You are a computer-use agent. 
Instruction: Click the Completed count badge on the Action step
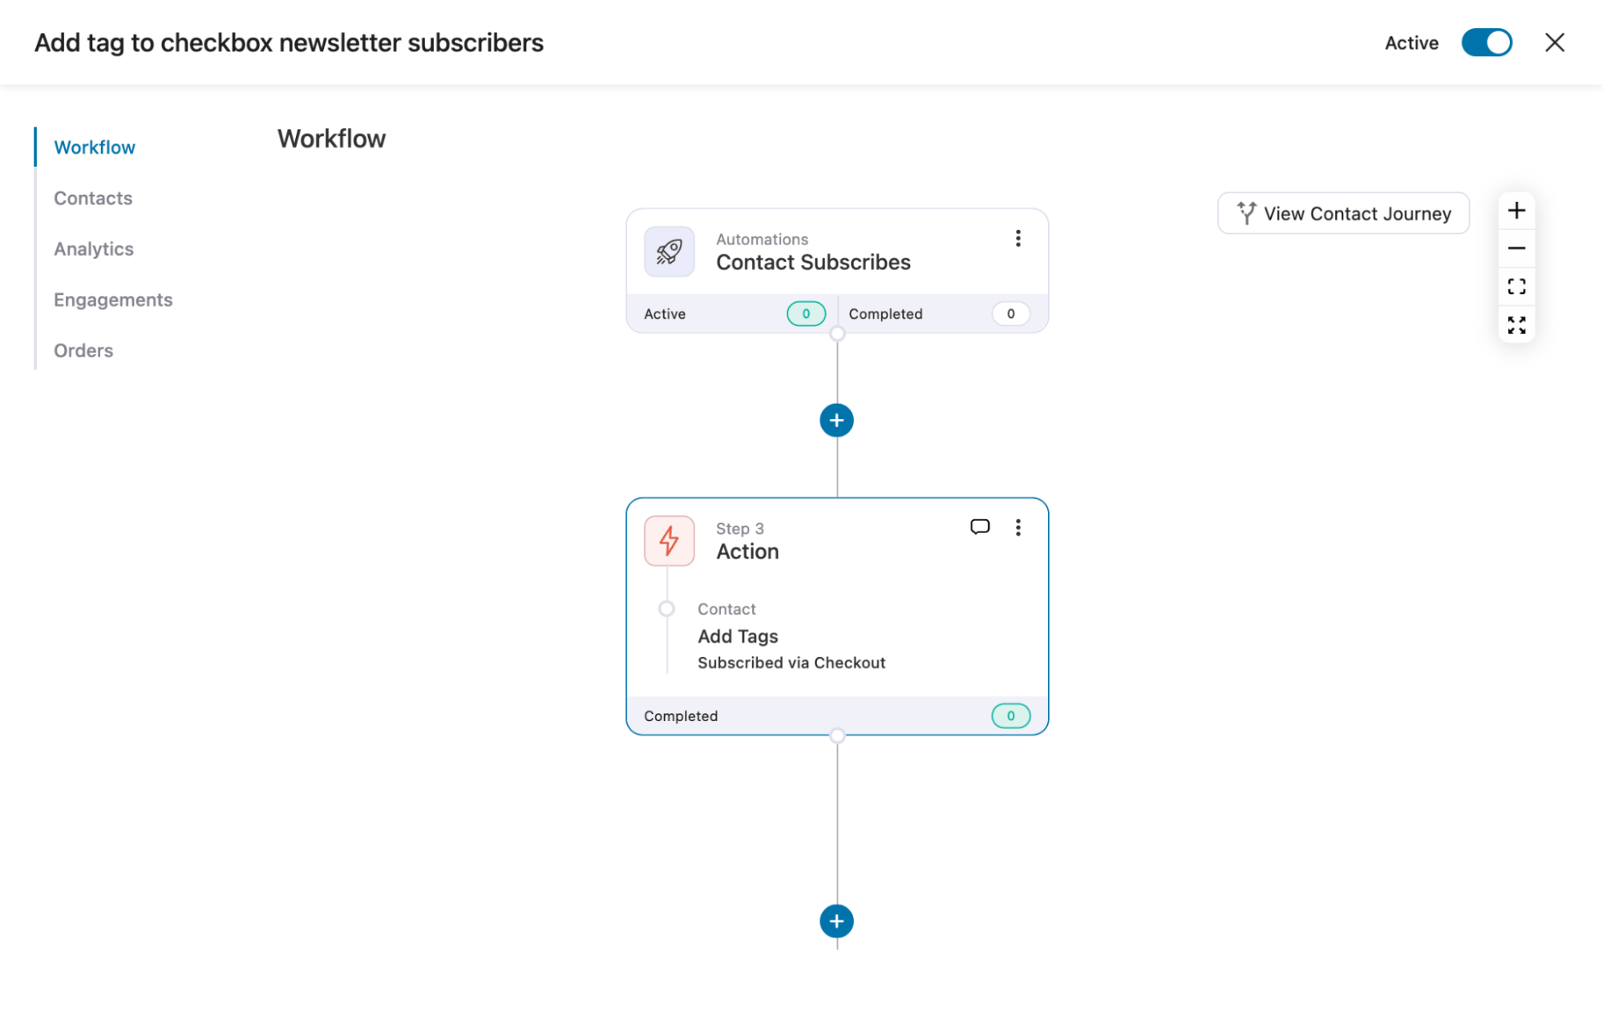pos(1010,715)
